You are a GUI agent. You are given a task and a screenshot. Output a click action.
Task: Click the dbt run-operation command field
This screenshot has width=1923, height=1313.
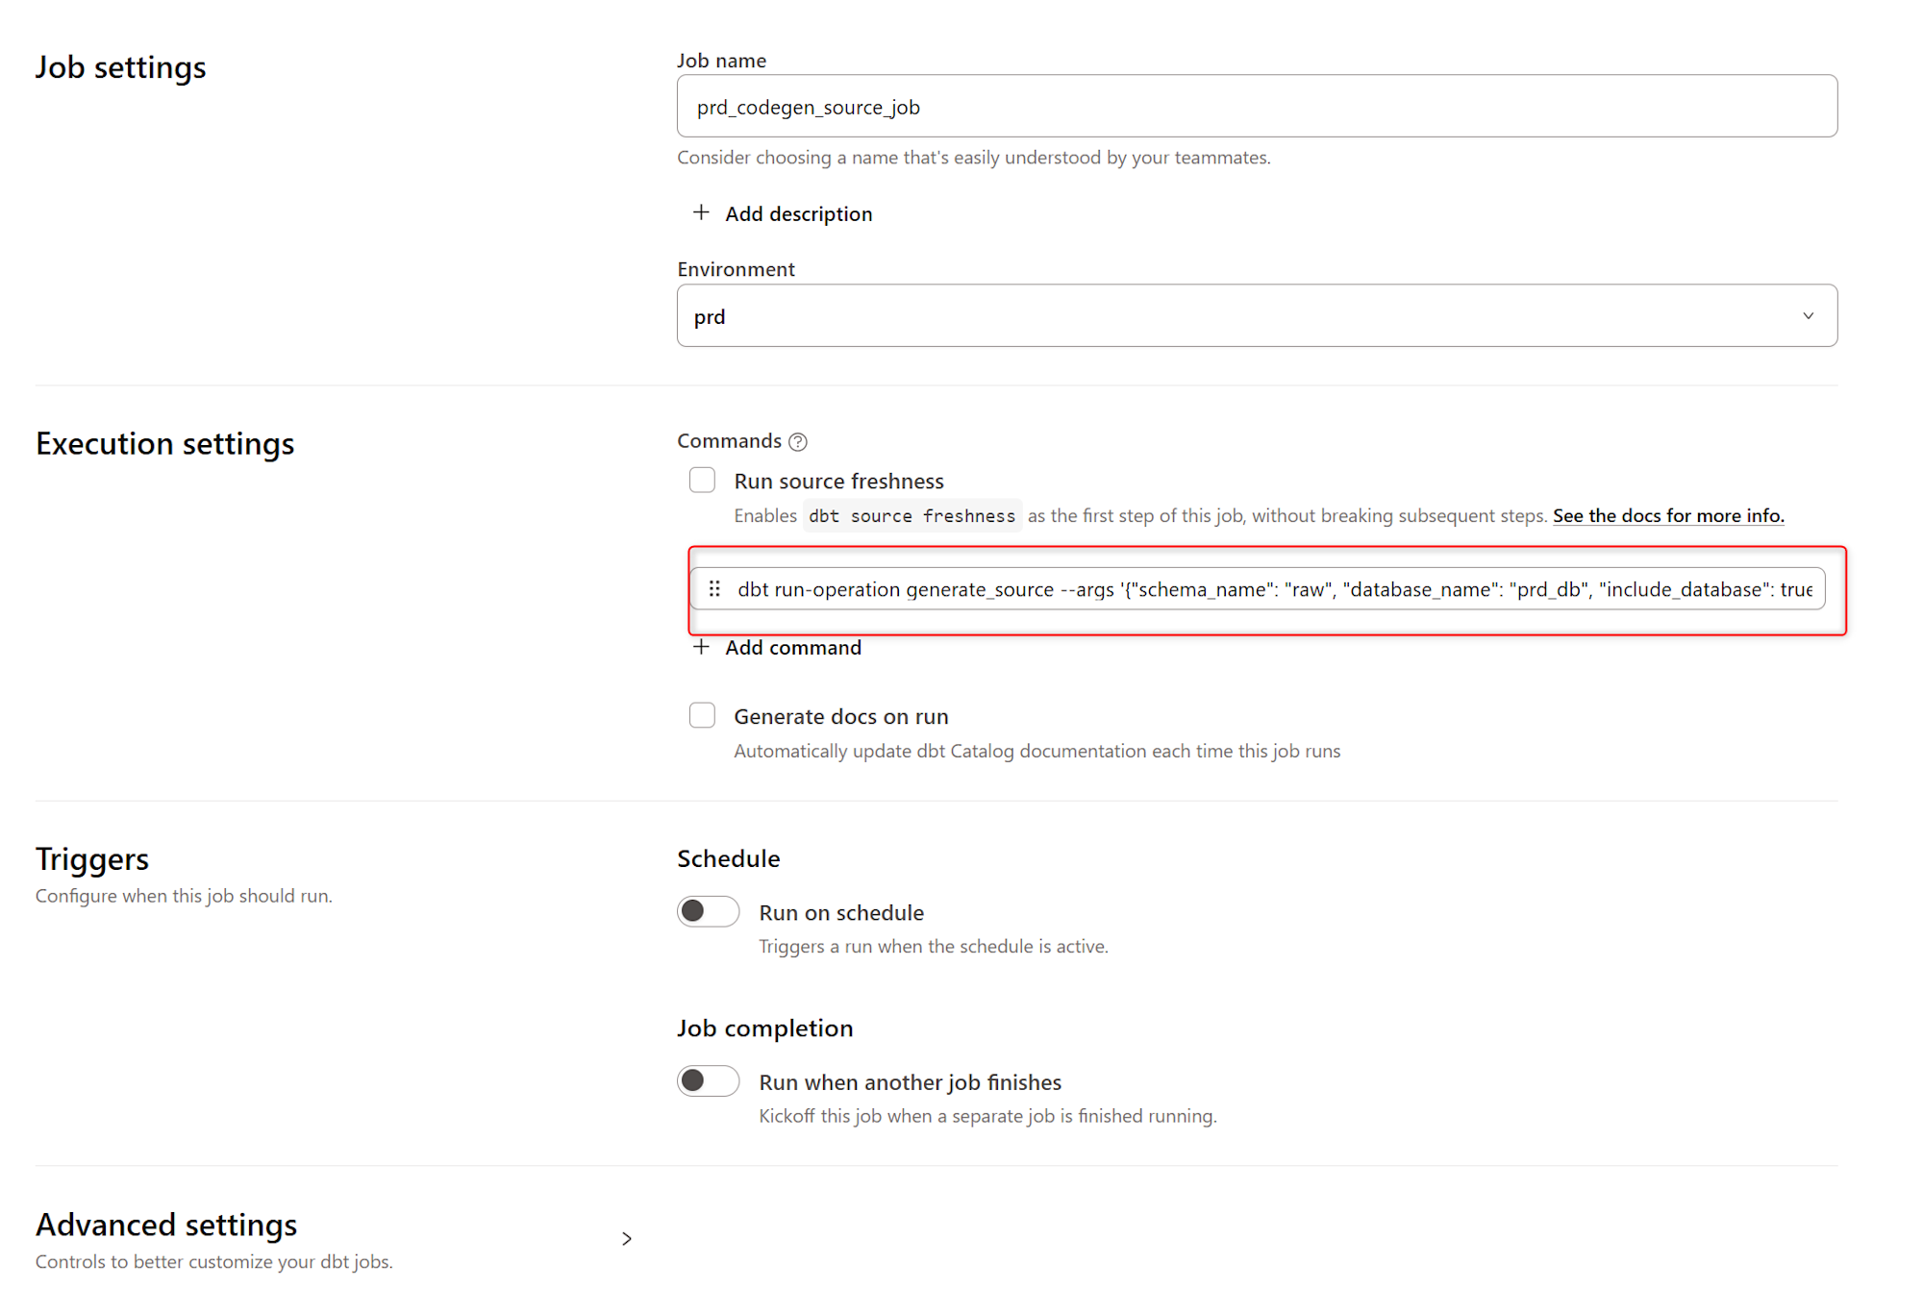coord(1269,589)
